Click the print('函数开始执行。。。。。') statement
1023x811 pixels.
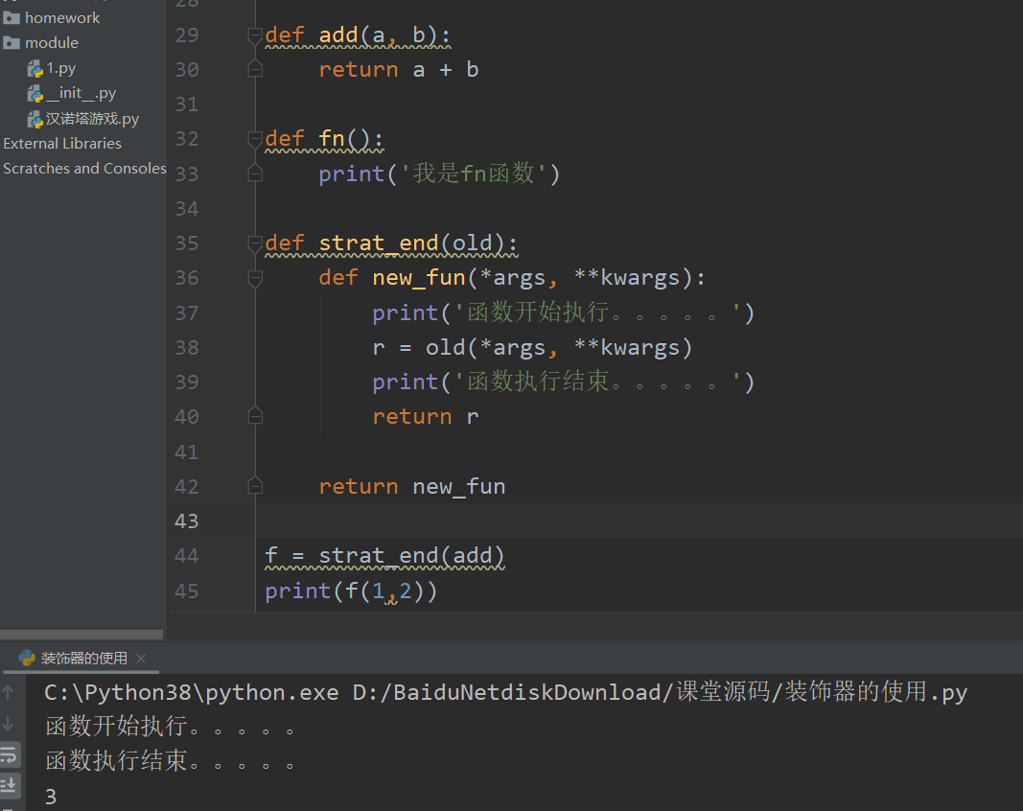coord(563,313)
